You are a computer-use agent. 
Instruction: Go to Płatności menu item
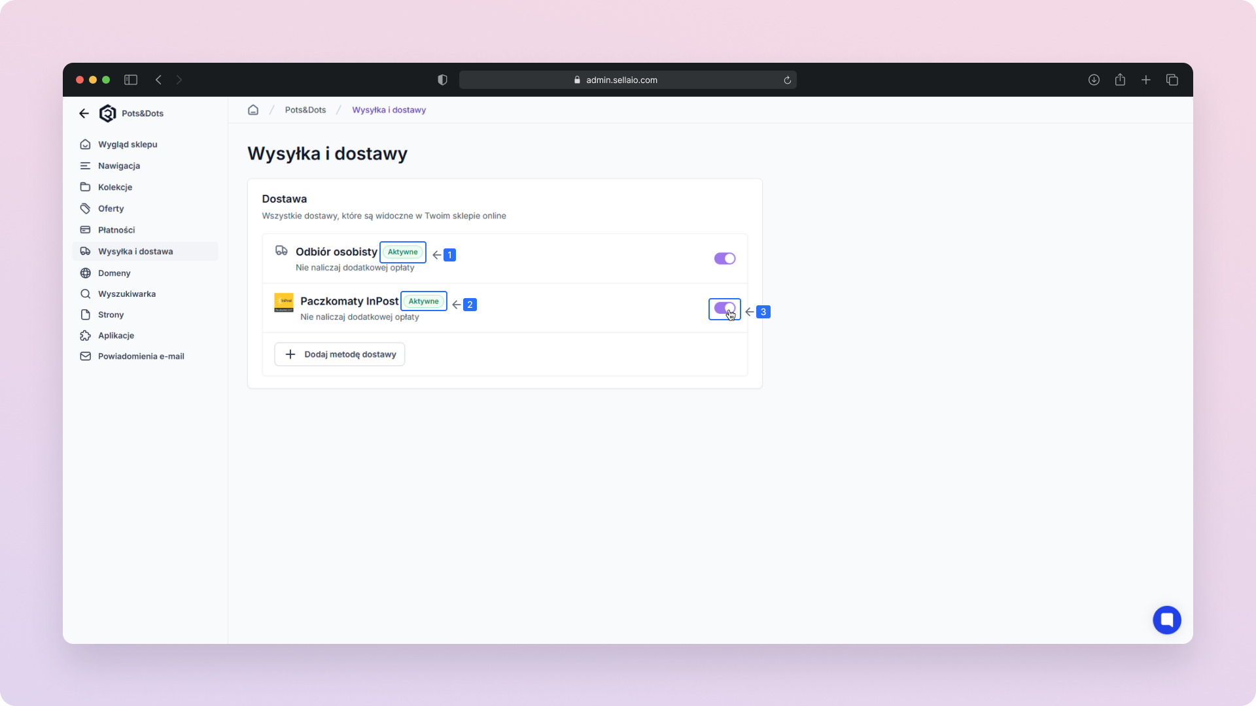coord(116,230)
